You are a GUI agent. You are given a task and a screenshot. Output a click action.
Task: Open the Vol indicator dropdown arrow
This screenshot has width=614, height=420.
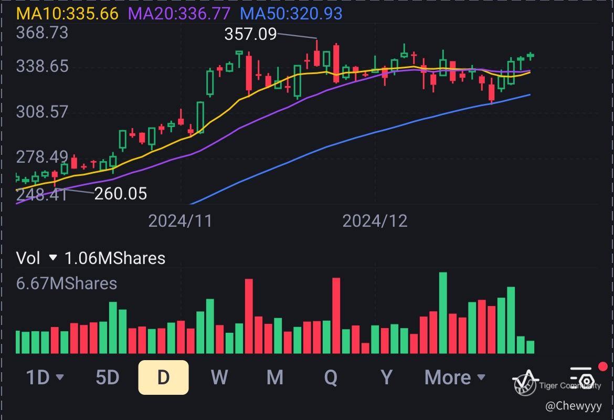[x=52, y=258]
